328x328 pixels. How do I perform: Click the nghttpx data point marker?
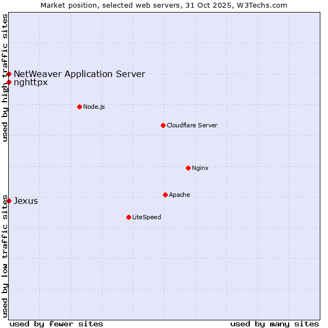pyautogui.click(x=9, y=83)
